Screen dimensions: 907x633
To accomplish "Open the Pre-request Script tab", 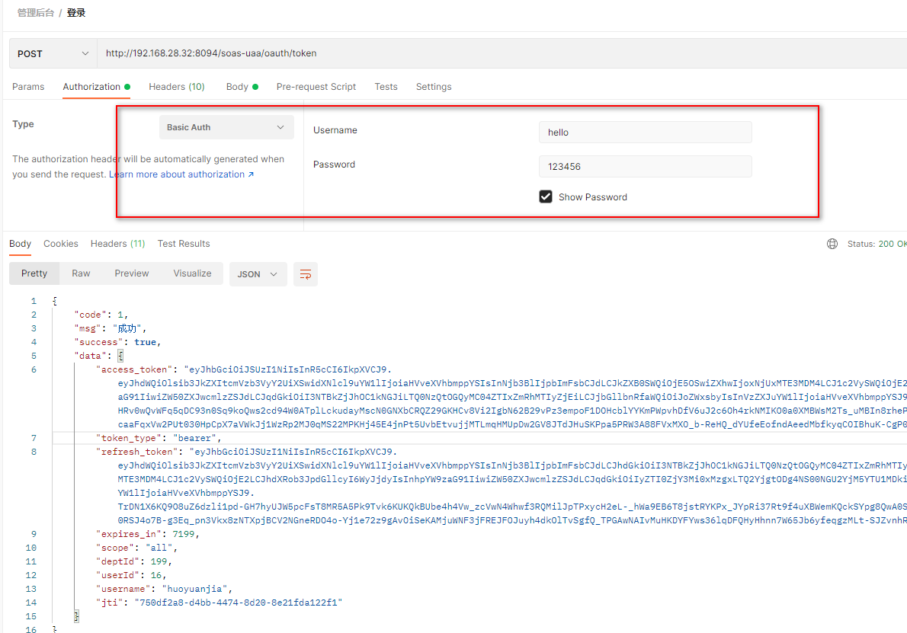I will click(x=316, y=87).
